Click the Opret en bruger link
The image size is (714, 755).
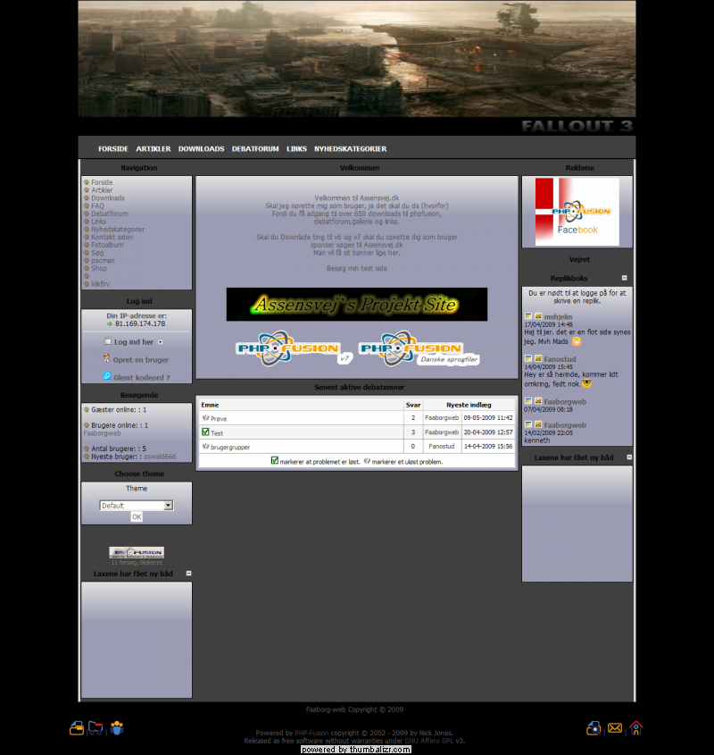click(x=140, y=360)
